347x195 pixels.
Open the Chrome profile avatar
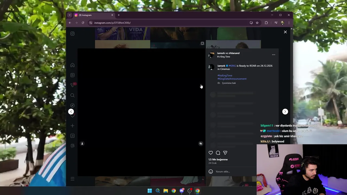click(282, 23)
